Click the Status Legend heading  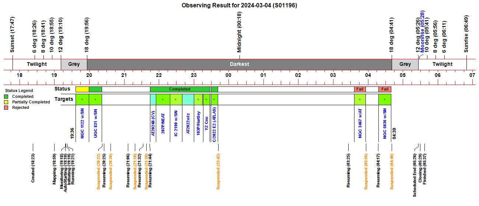[19, 90]
